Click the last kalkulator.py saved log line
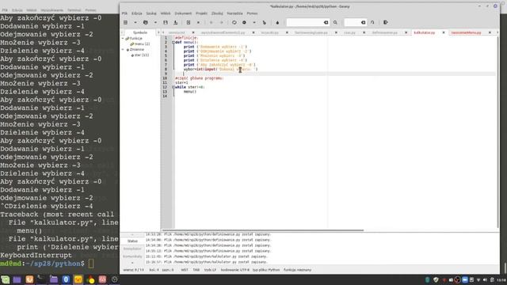 [x=207, y=262]
